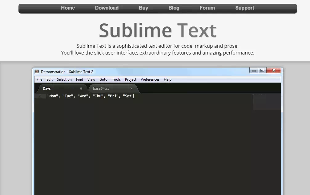Minimize the Demonstration window
Viewport: 310px width, 195px height.
click(x=254, y=71)
